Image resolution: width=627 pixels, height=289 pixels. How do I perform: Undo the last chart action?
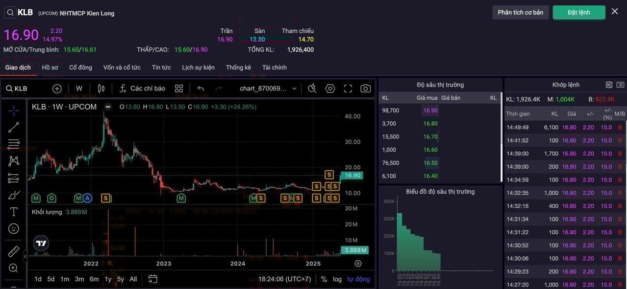[x=201, y=89]
